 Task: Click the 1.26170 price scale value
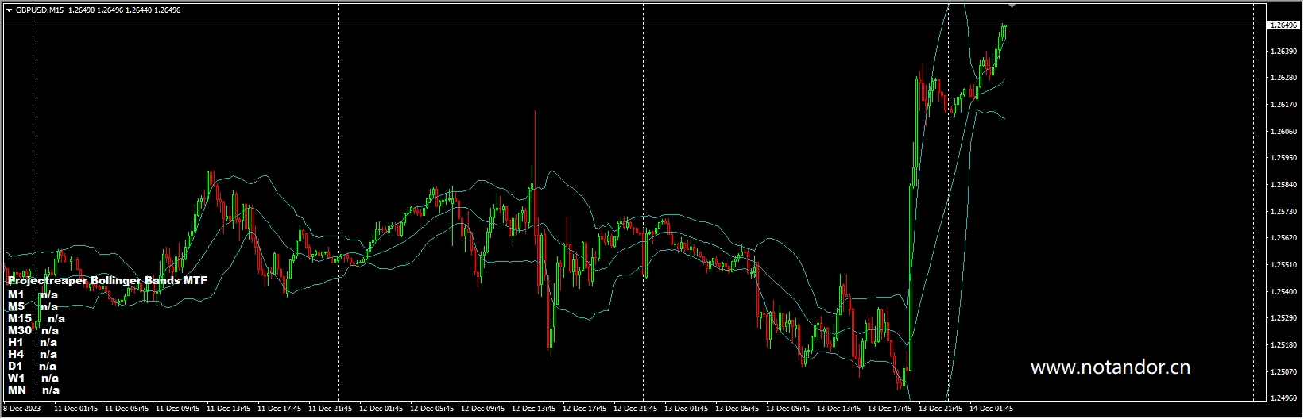click(x=1283, y=105)
